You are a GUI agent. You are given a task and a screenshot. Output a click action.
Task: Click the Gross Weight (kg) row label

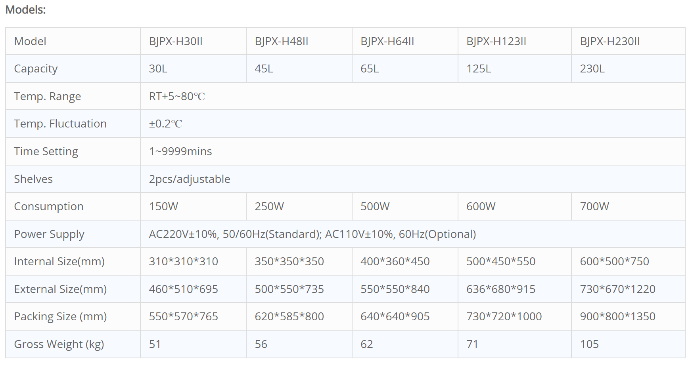point(59,344)
